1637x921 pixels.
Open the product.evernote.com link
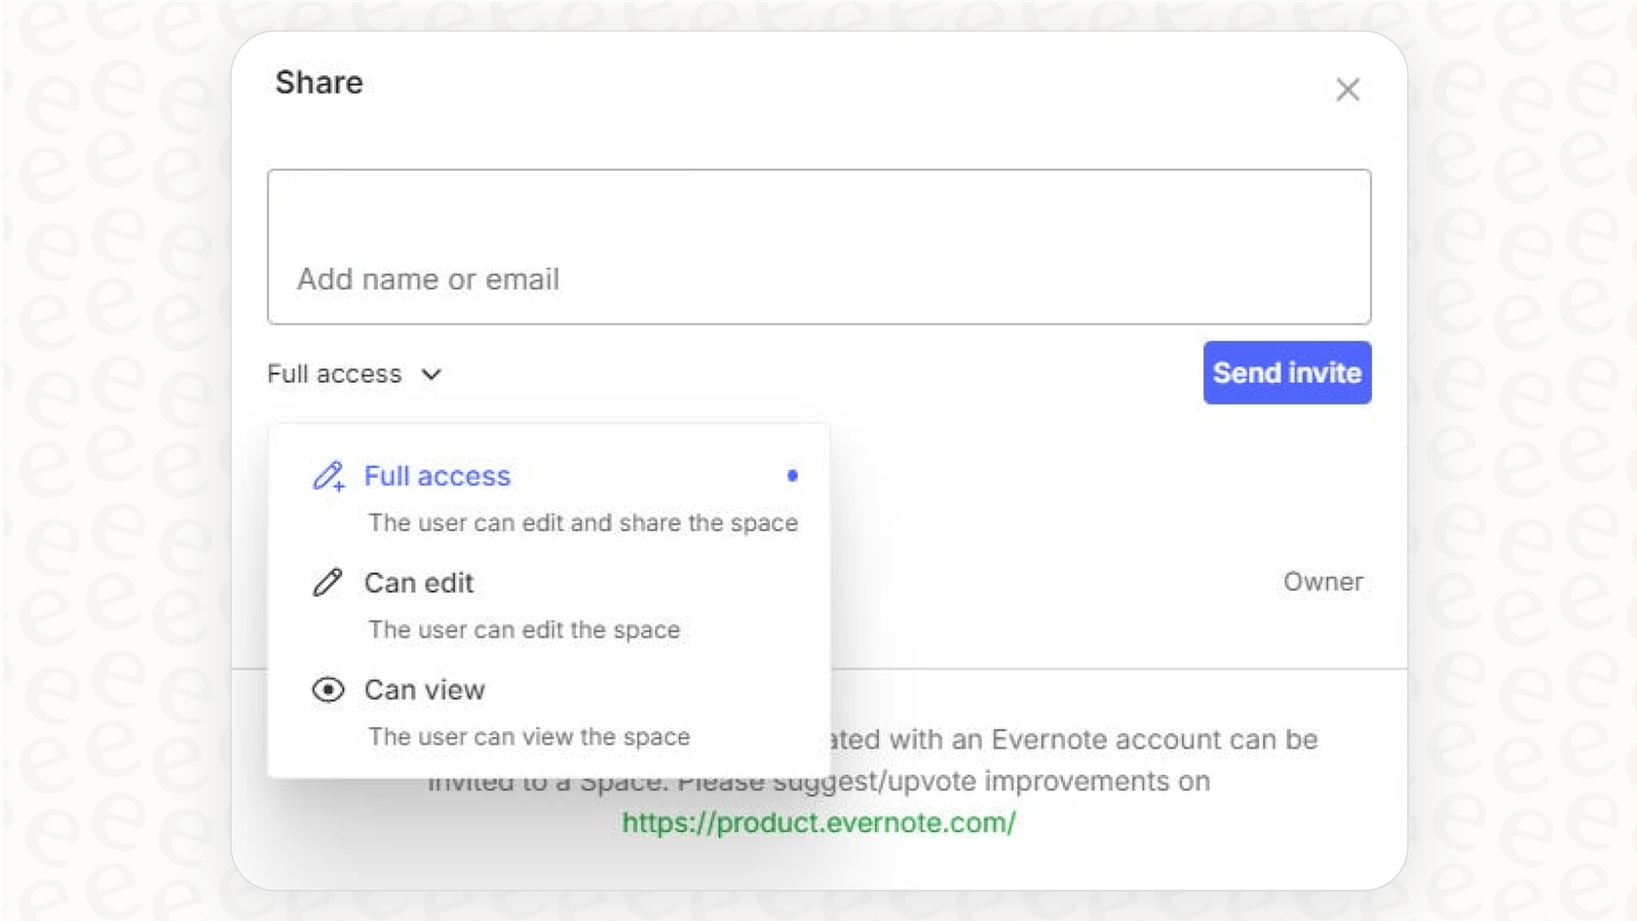pyautogui.click(x=818, y=823)
